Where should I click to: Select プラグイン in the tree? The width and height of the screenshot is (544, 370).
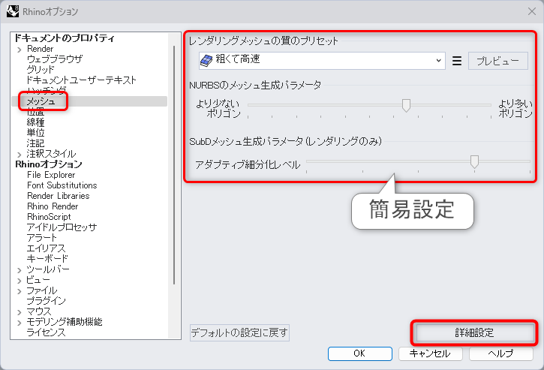click(46, 301)
